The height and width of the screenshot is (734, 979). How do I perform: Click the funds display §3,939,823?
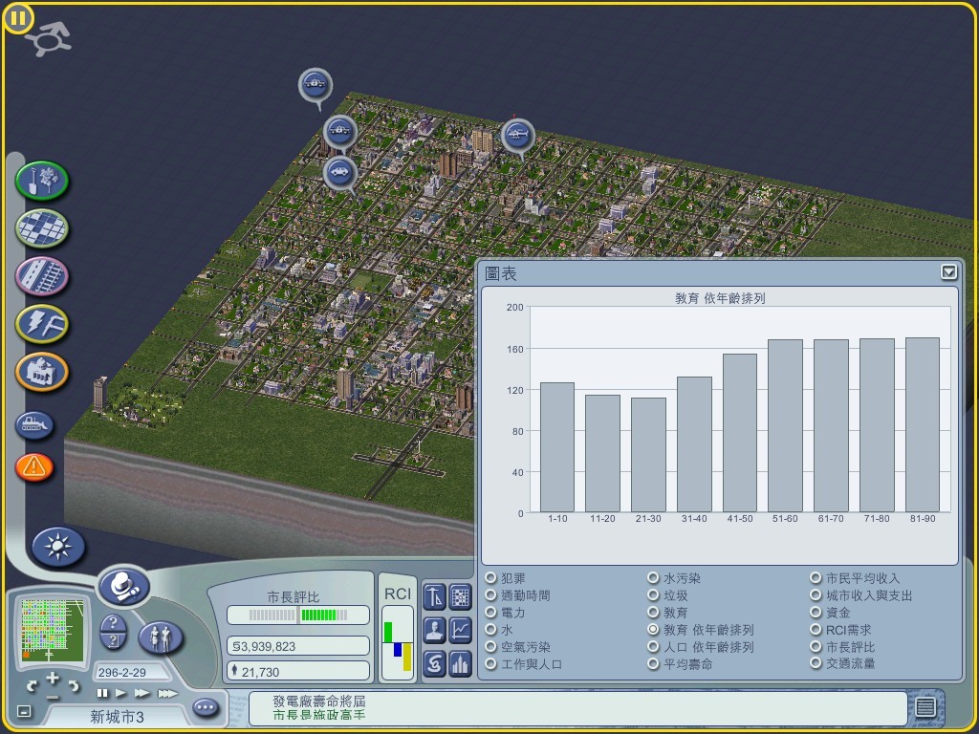click(x=298, y=646)
